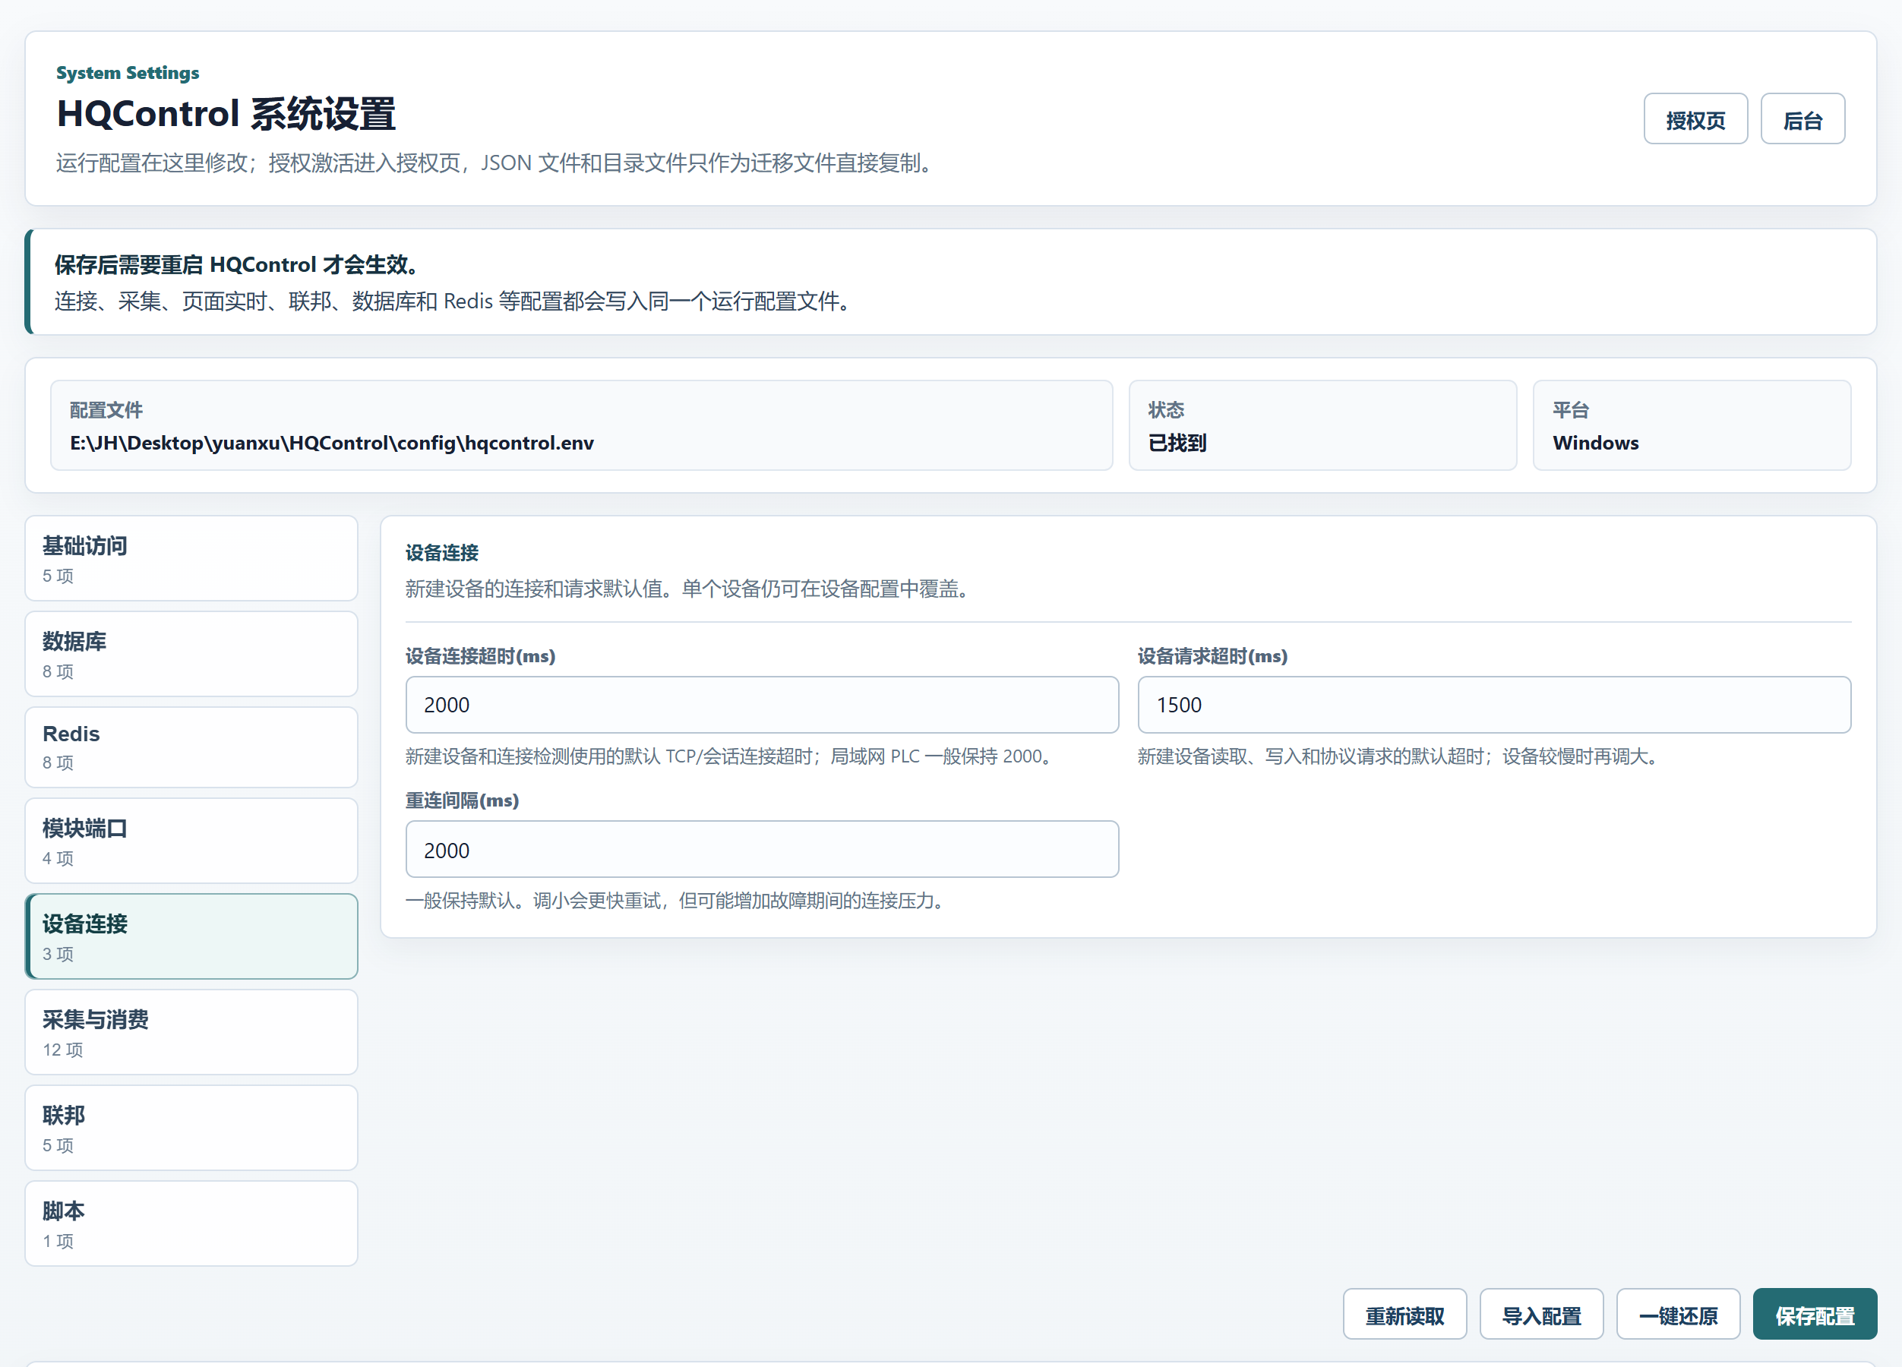1902x1367 pixels.
Task: Save settings with 保存配置 button
Action: (1815, 1314)
